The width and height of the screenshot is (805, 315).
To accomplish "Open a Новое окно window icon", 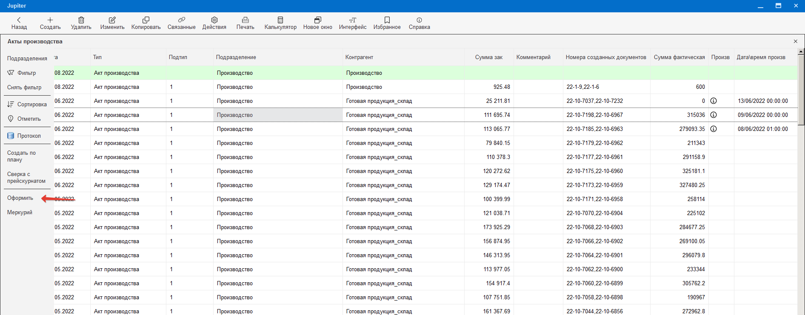I will (x=318, y=20).
